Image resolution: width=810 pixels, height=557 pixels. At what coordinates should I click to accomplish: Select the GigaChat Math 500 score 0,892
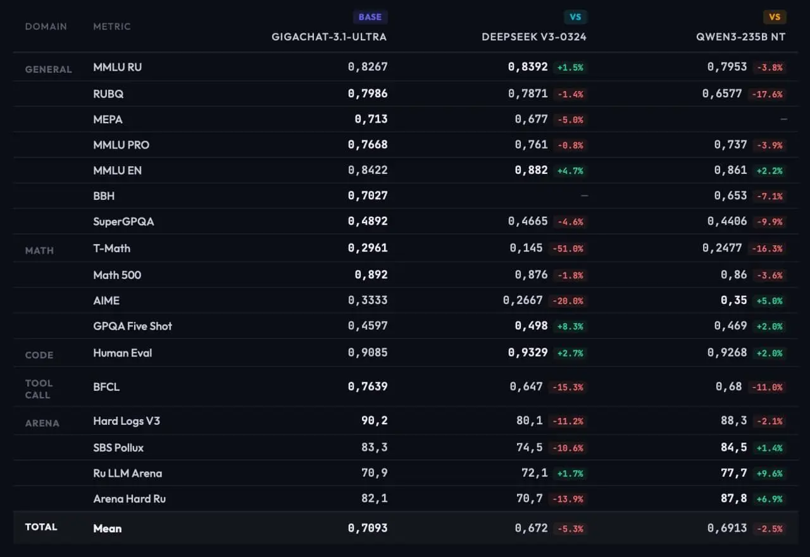[x=371, y=275]
